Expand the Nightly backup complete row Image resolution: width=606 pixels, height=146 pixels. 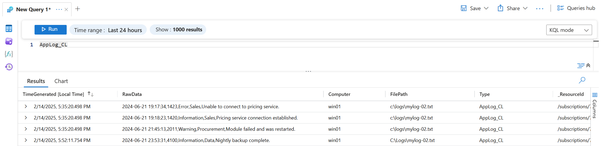tap(26, 140)
